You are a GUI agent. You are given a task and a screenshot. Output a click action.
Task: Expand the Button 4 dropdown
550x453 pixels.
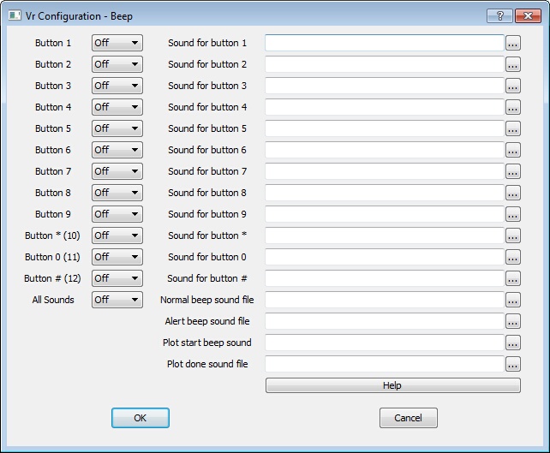click(117, 107)
